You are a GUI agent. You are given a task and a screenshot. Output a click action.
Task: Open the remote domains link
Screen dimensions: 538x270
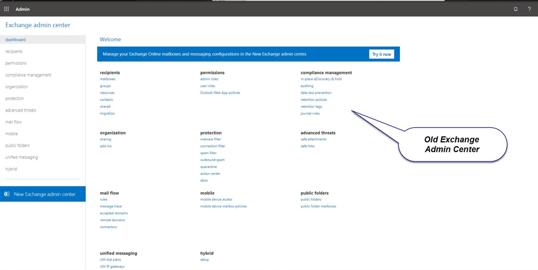pos(113,220)
